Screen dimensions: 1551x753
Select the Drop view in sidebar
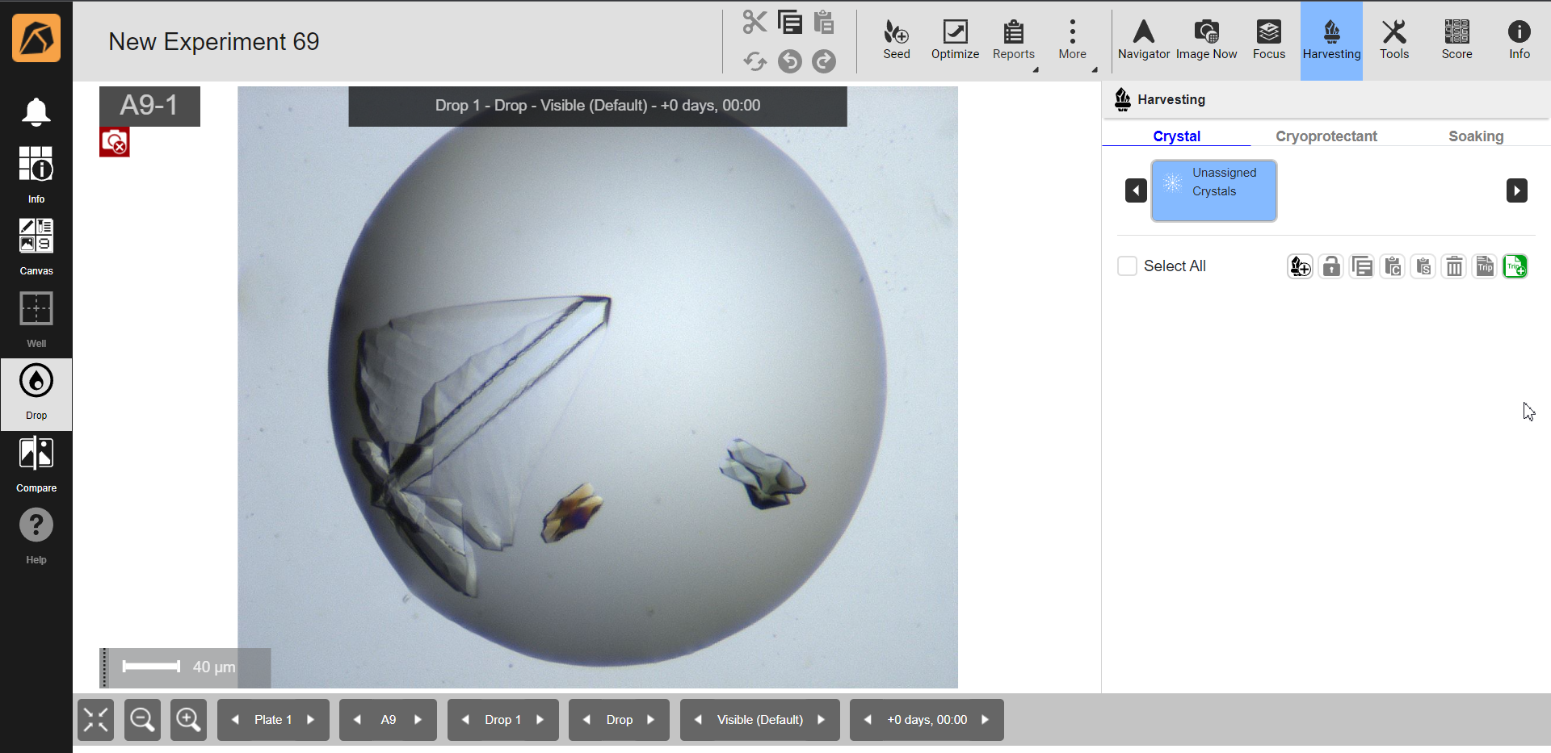pyautogui.click(x=36, y=394)
